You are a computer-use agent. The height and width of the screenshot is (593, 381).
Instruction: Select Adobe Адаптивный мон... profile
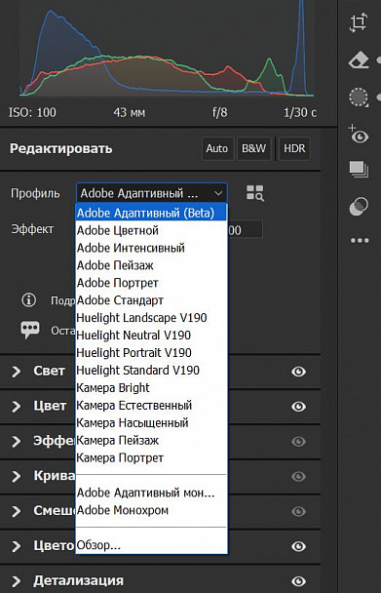point(151,493)
